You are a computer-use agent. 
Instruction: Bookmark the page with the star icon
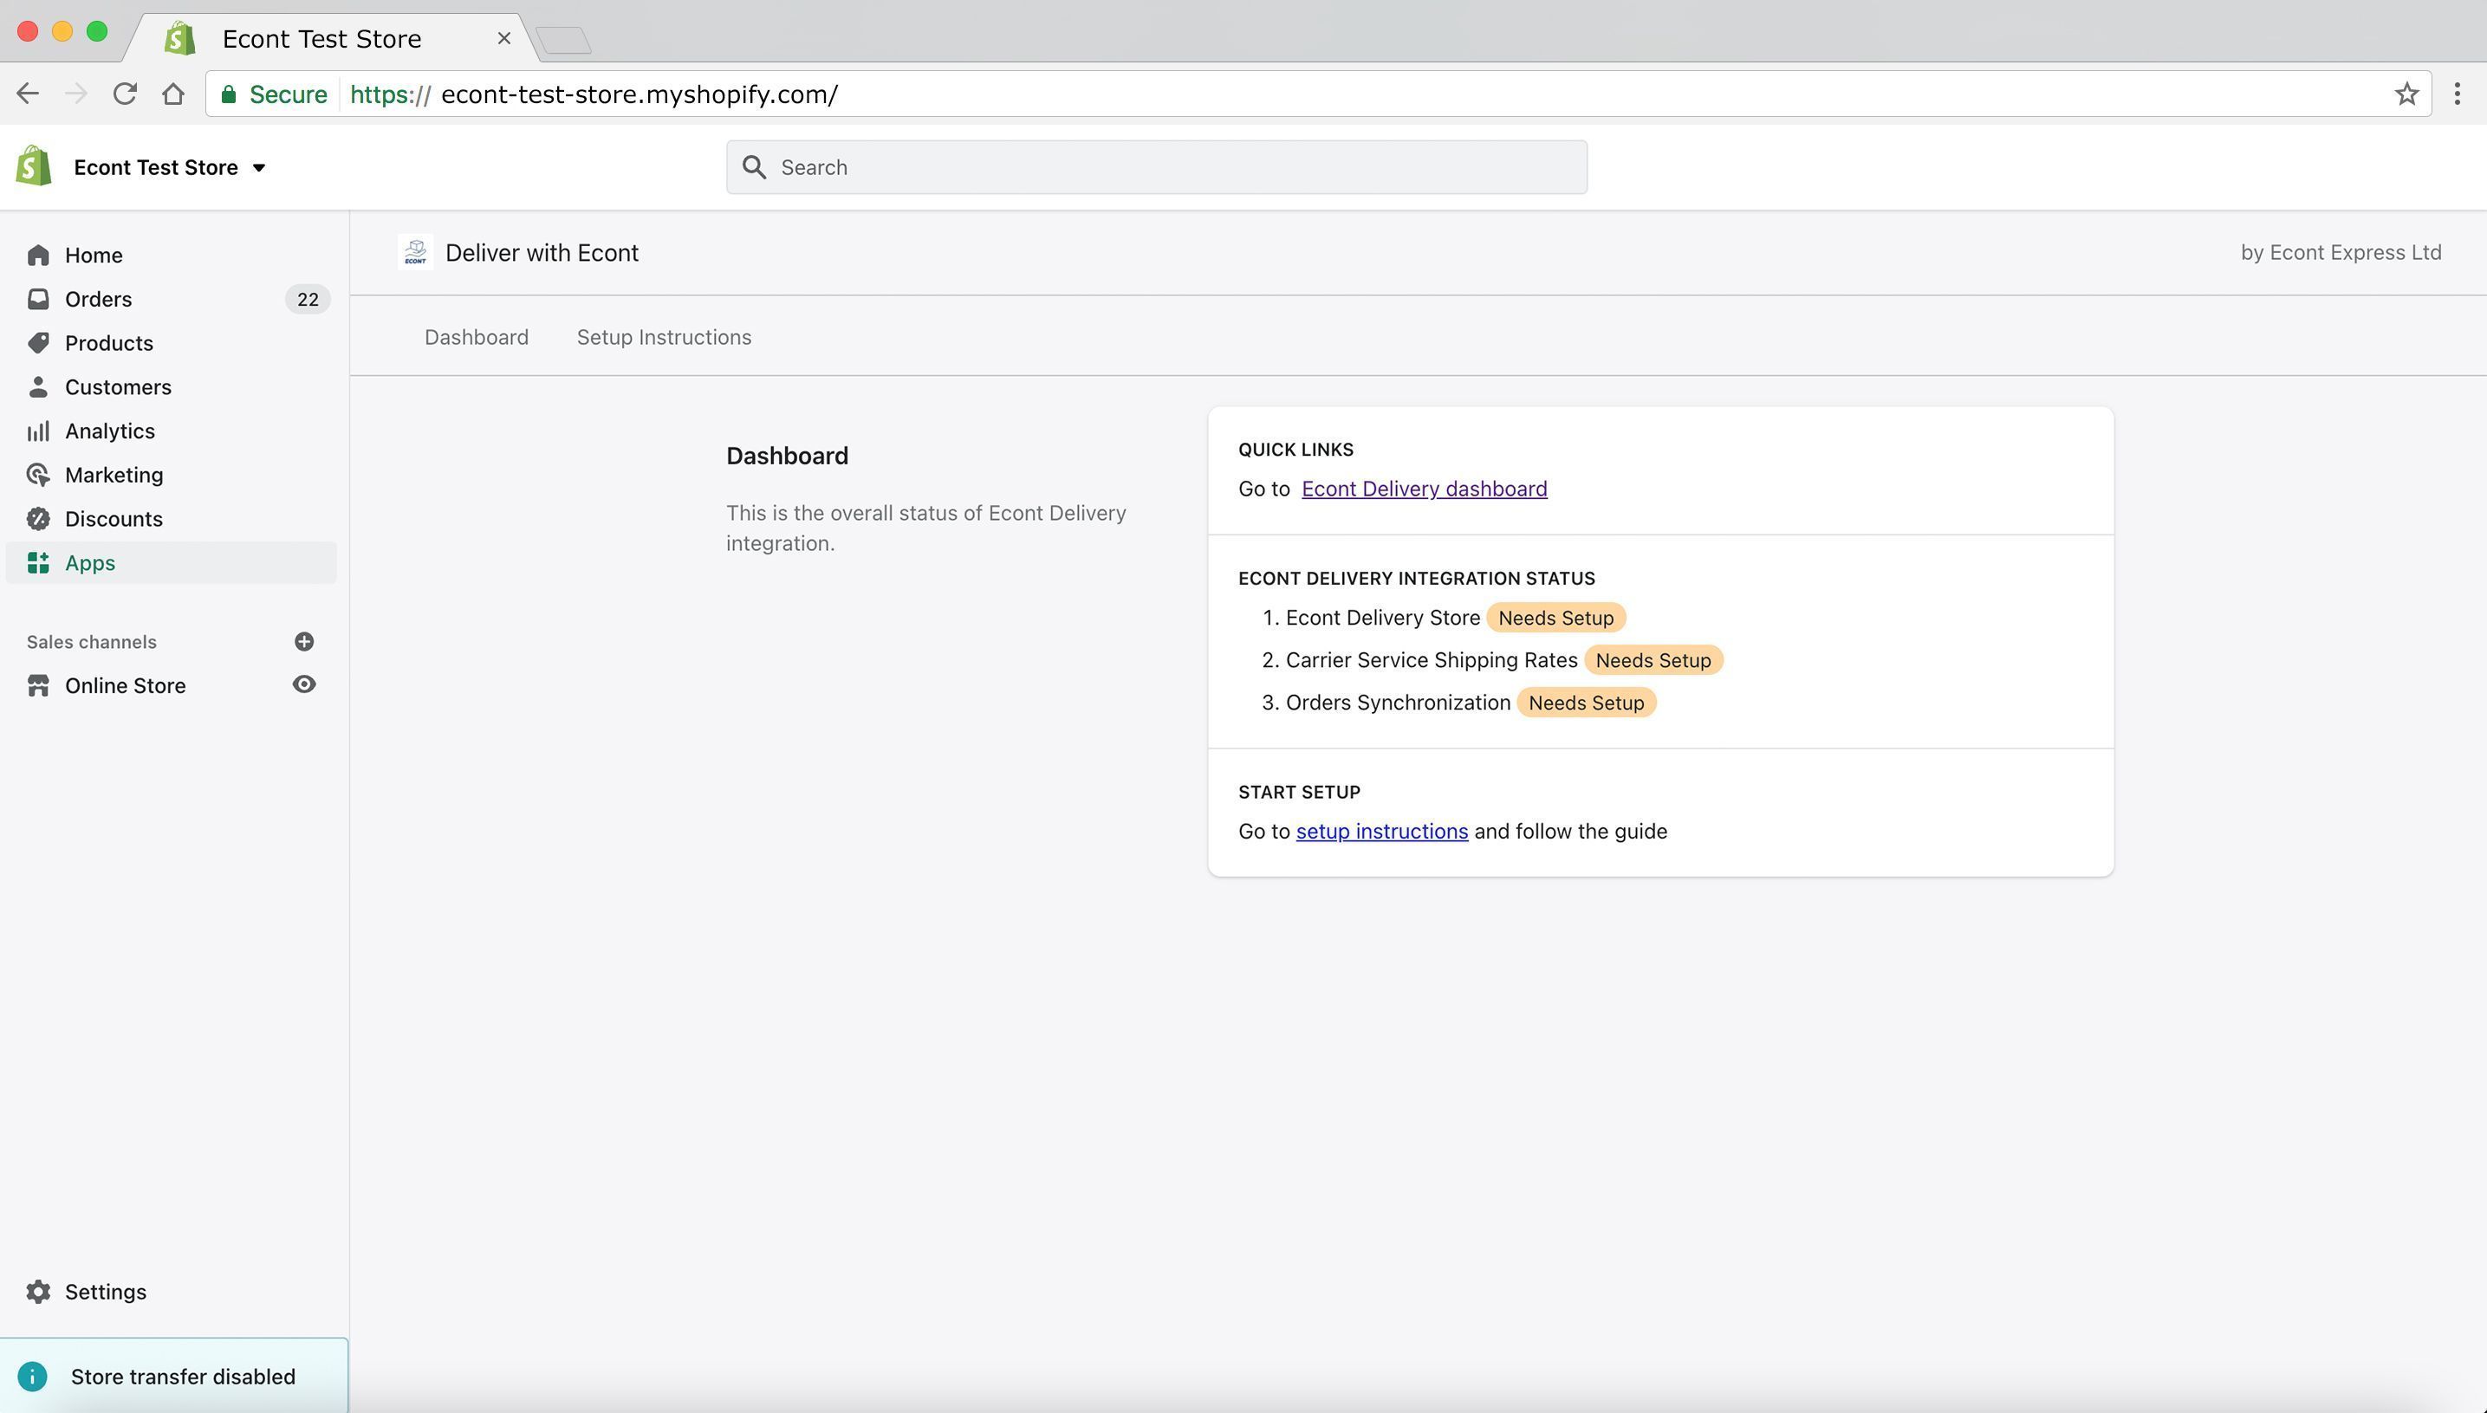[2406, 94]
